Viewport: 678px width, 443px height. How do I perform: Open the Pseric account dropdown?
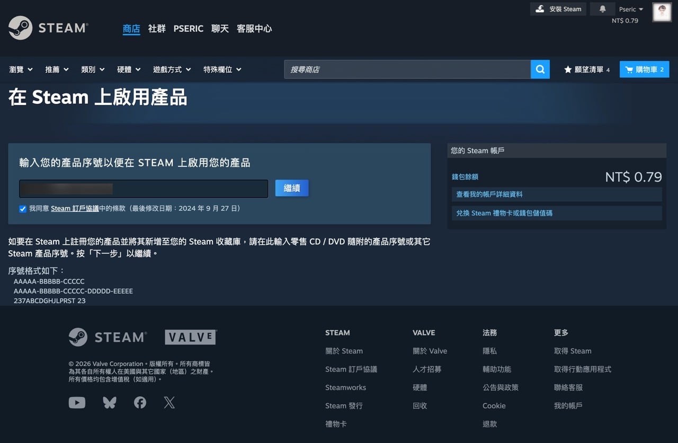point(631,9)
